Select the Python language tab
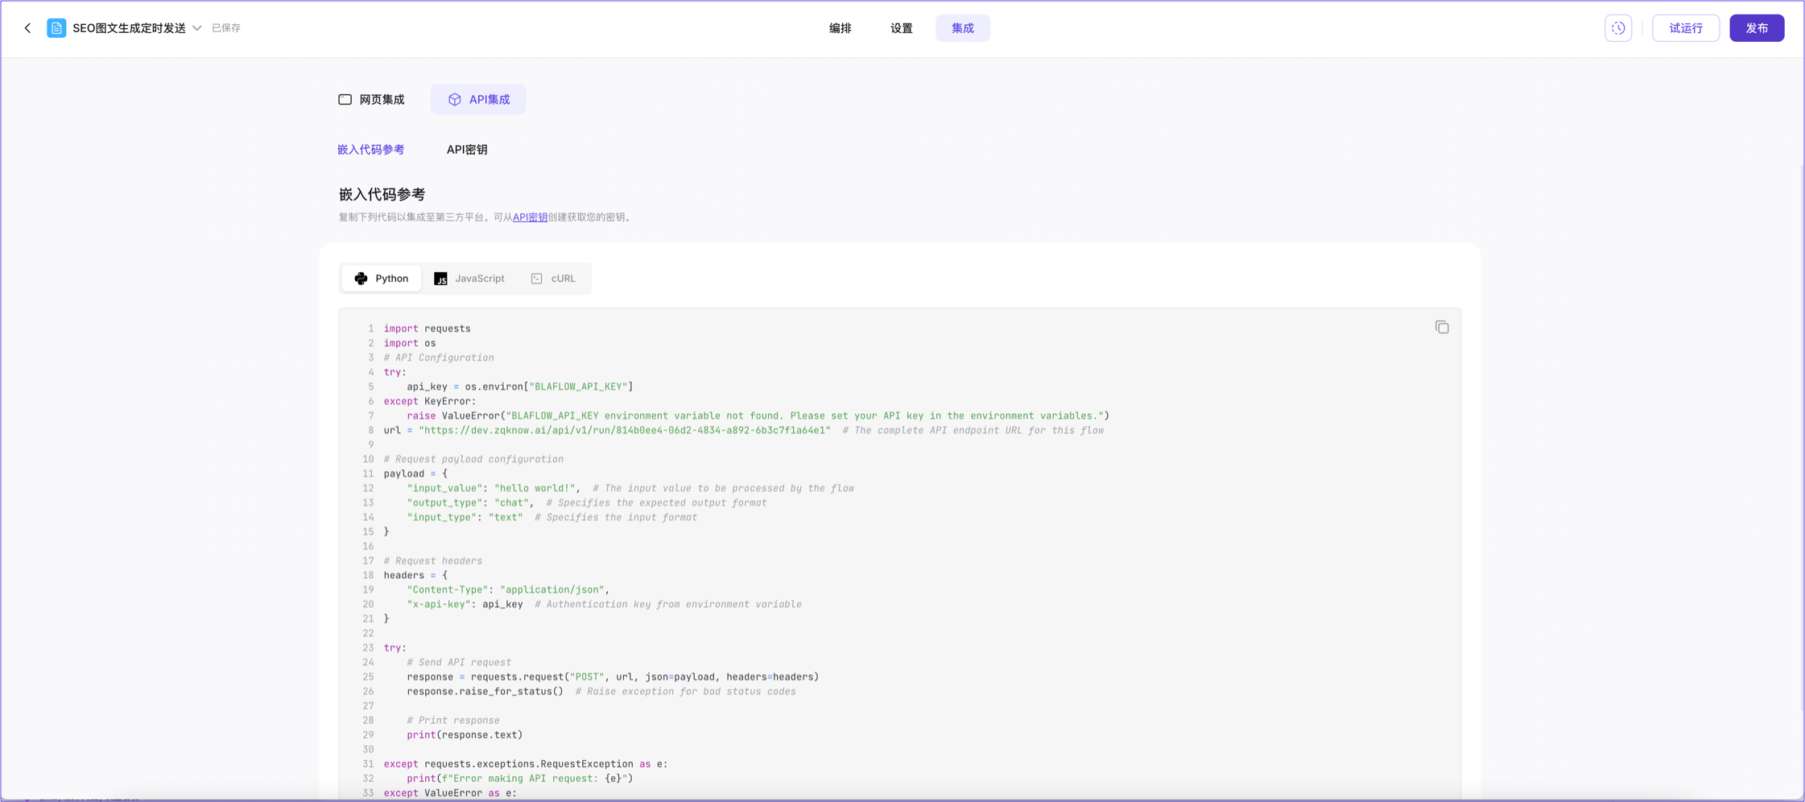The image size is (1805, 802). (382, 279)
